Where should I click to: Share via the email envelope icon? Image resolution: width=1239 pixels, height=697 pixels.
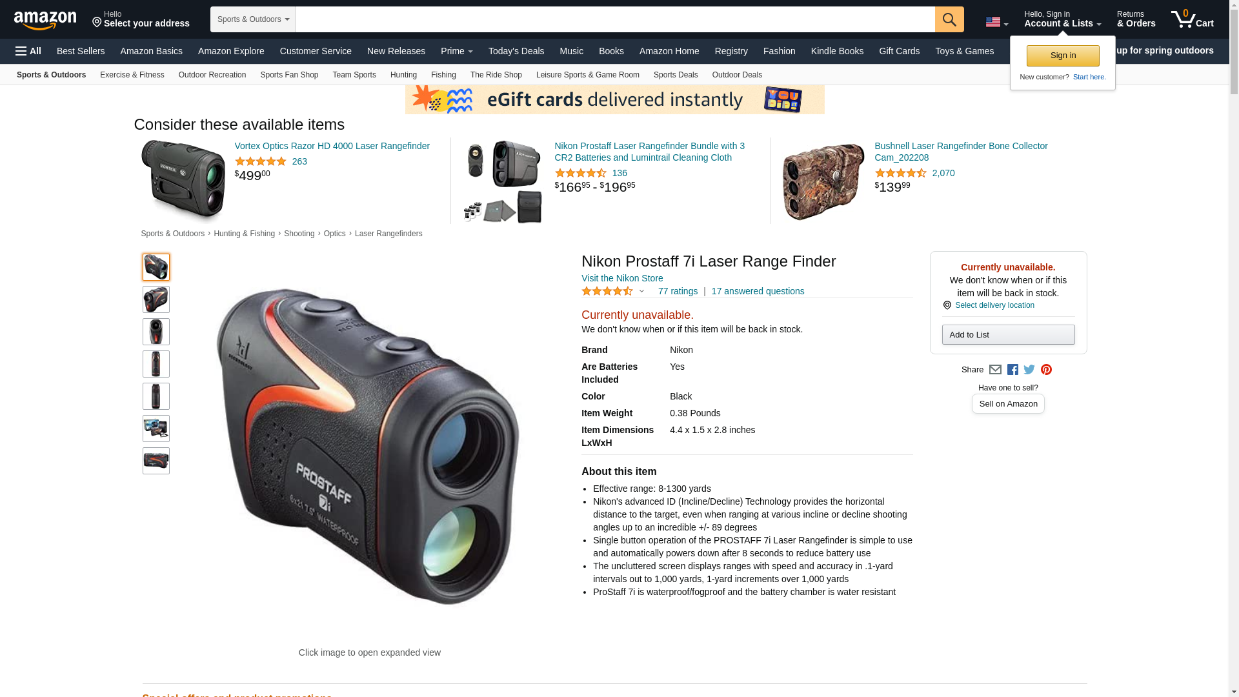point(995,370)
